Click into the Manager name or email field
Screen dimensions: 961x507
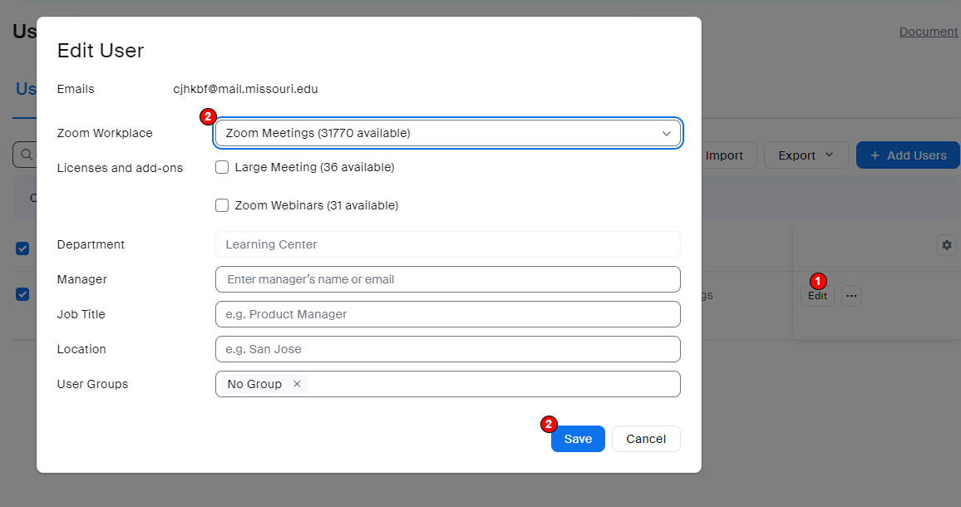tap(448, 279)
